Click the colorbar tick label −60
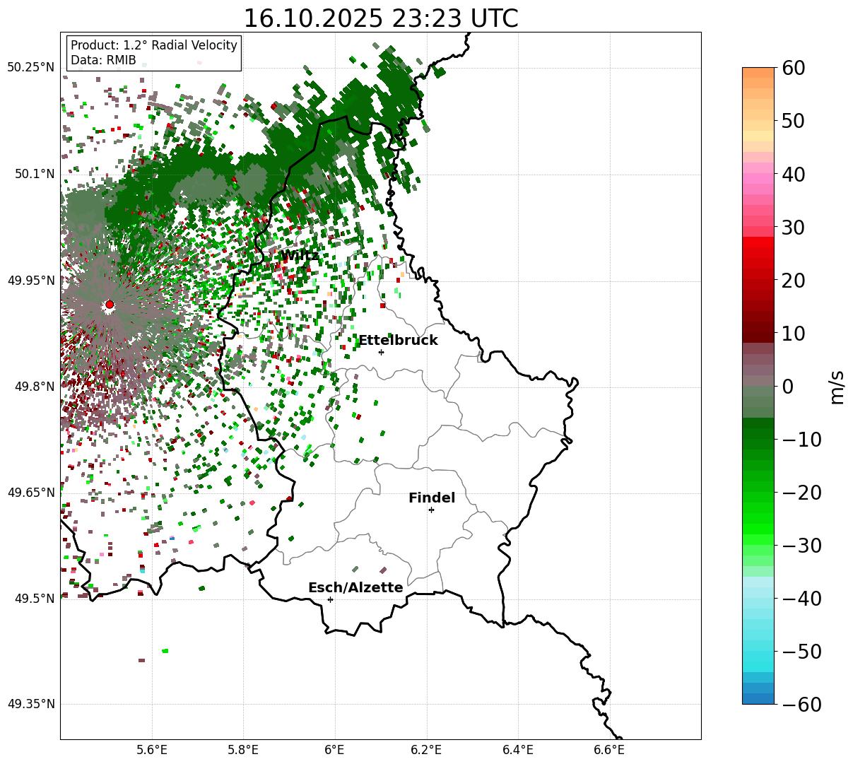The image size is (853, 764). point(801,705)
